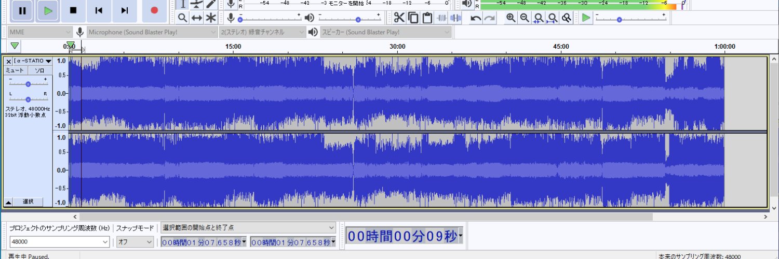Fit project to width zoom icon
This screenshot has height=259, width=779.
[553, 18]
